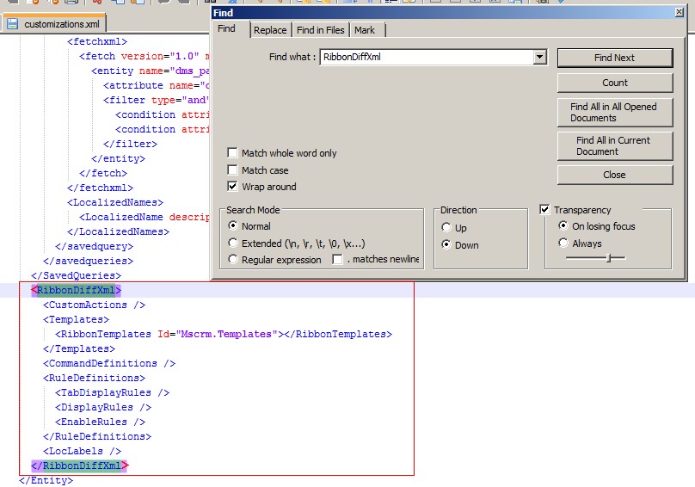Viewport: 695px width, 487px height.
Task: Click the <EnableRules /> line
Action: tap(100, 422)
